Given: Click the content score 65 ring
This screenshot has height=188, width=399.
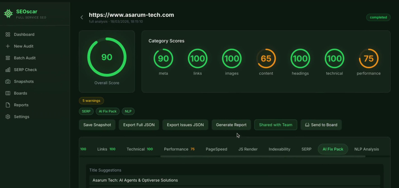Looking at the screenshot, I should pos(266,59).
